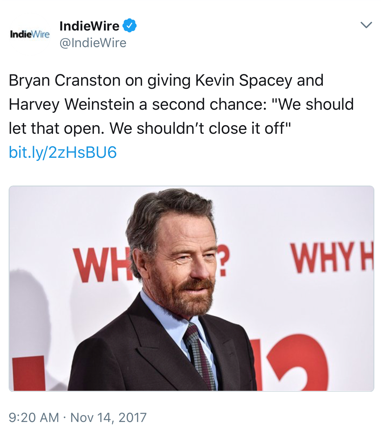Click the Nov 14, 2017 date
Viewport: 383px width, 438px height.
point(109,418)
